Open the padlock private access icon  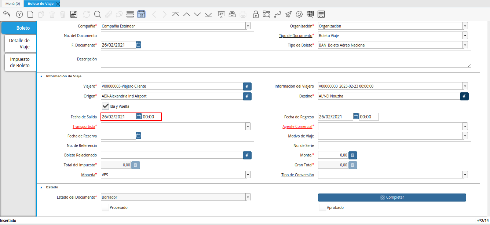(256, 14)
